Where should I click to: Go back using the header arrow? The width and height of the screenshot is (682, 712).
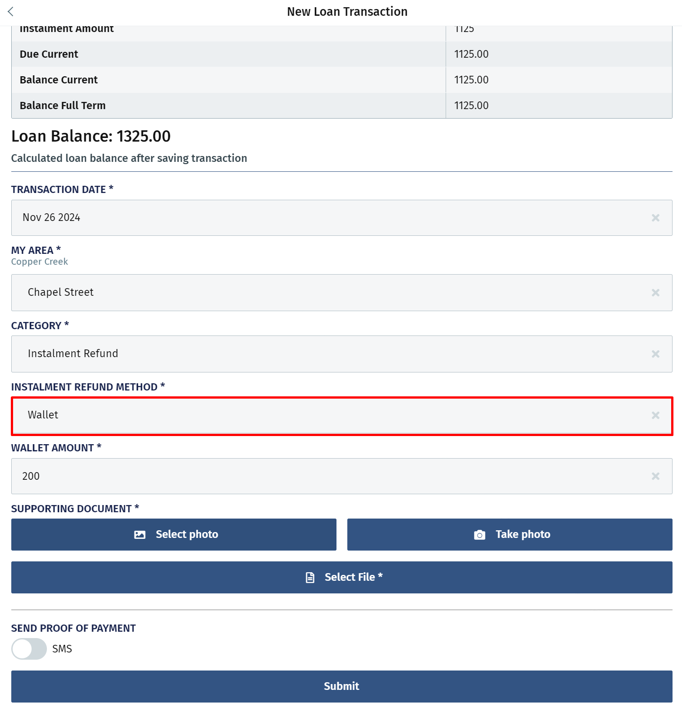pos(11,12)
